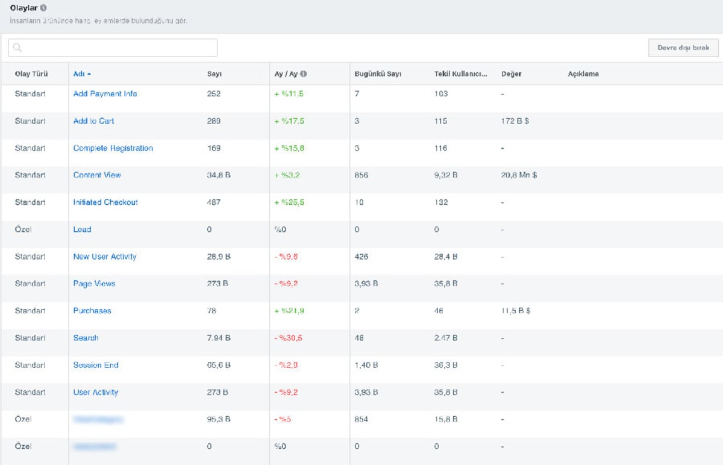Click the 487 count for Initiated Checkout
The width and height of the screenshot is (723, 465).
pyautogui.click(x=213, y=202)
